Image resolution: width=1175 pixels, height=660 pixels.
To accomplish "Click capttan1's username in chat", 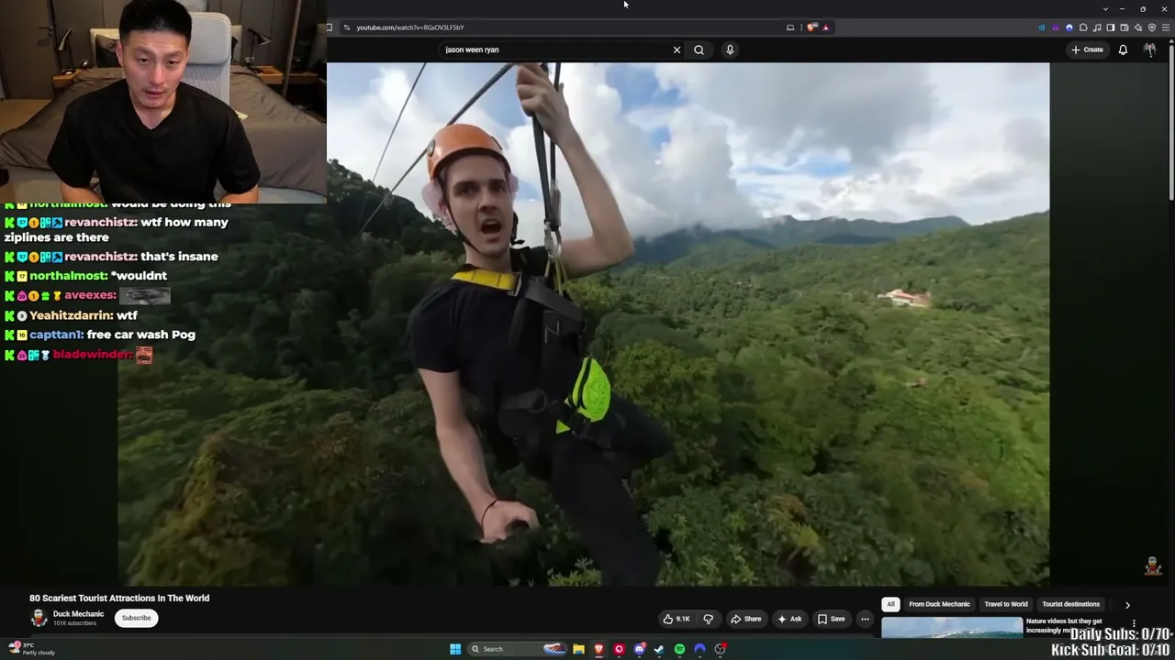I will 57,335.
